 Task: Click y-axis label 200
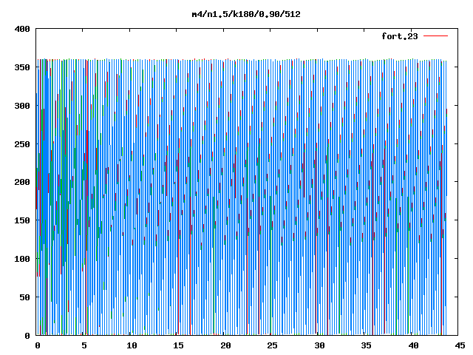pyautogui.click(x=22, y=182)
